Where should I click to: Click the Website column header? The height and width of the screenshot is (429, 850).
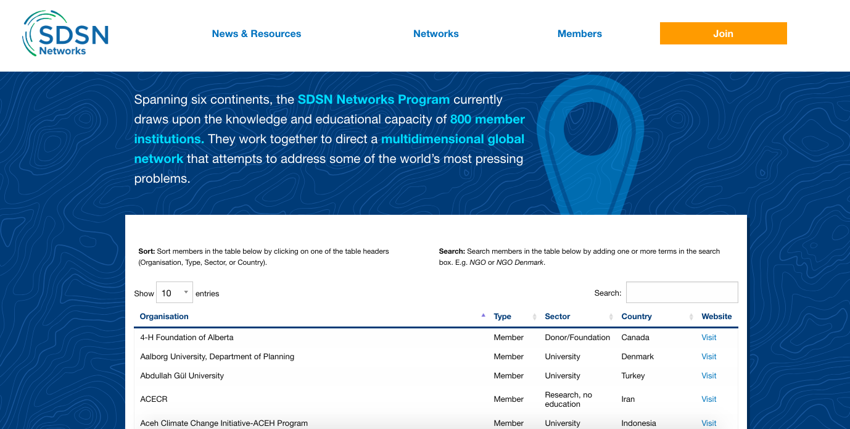click(717, 317)
